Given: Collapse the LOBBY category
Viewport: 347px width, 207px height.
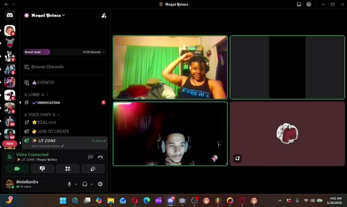Looking at the screenshot, I should 36,95.
